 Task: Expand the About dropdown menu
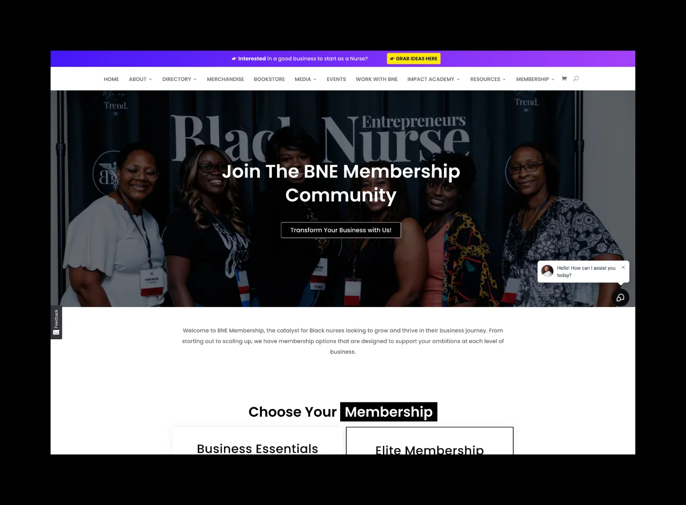tap(140, 79)
